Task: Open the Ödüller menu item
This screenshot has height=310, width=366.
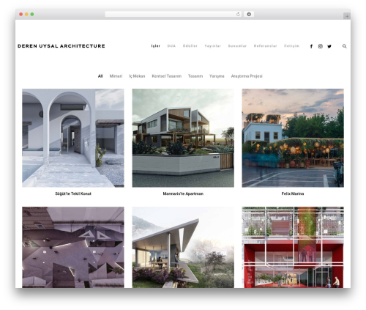Action: click(x=190, y=46)
